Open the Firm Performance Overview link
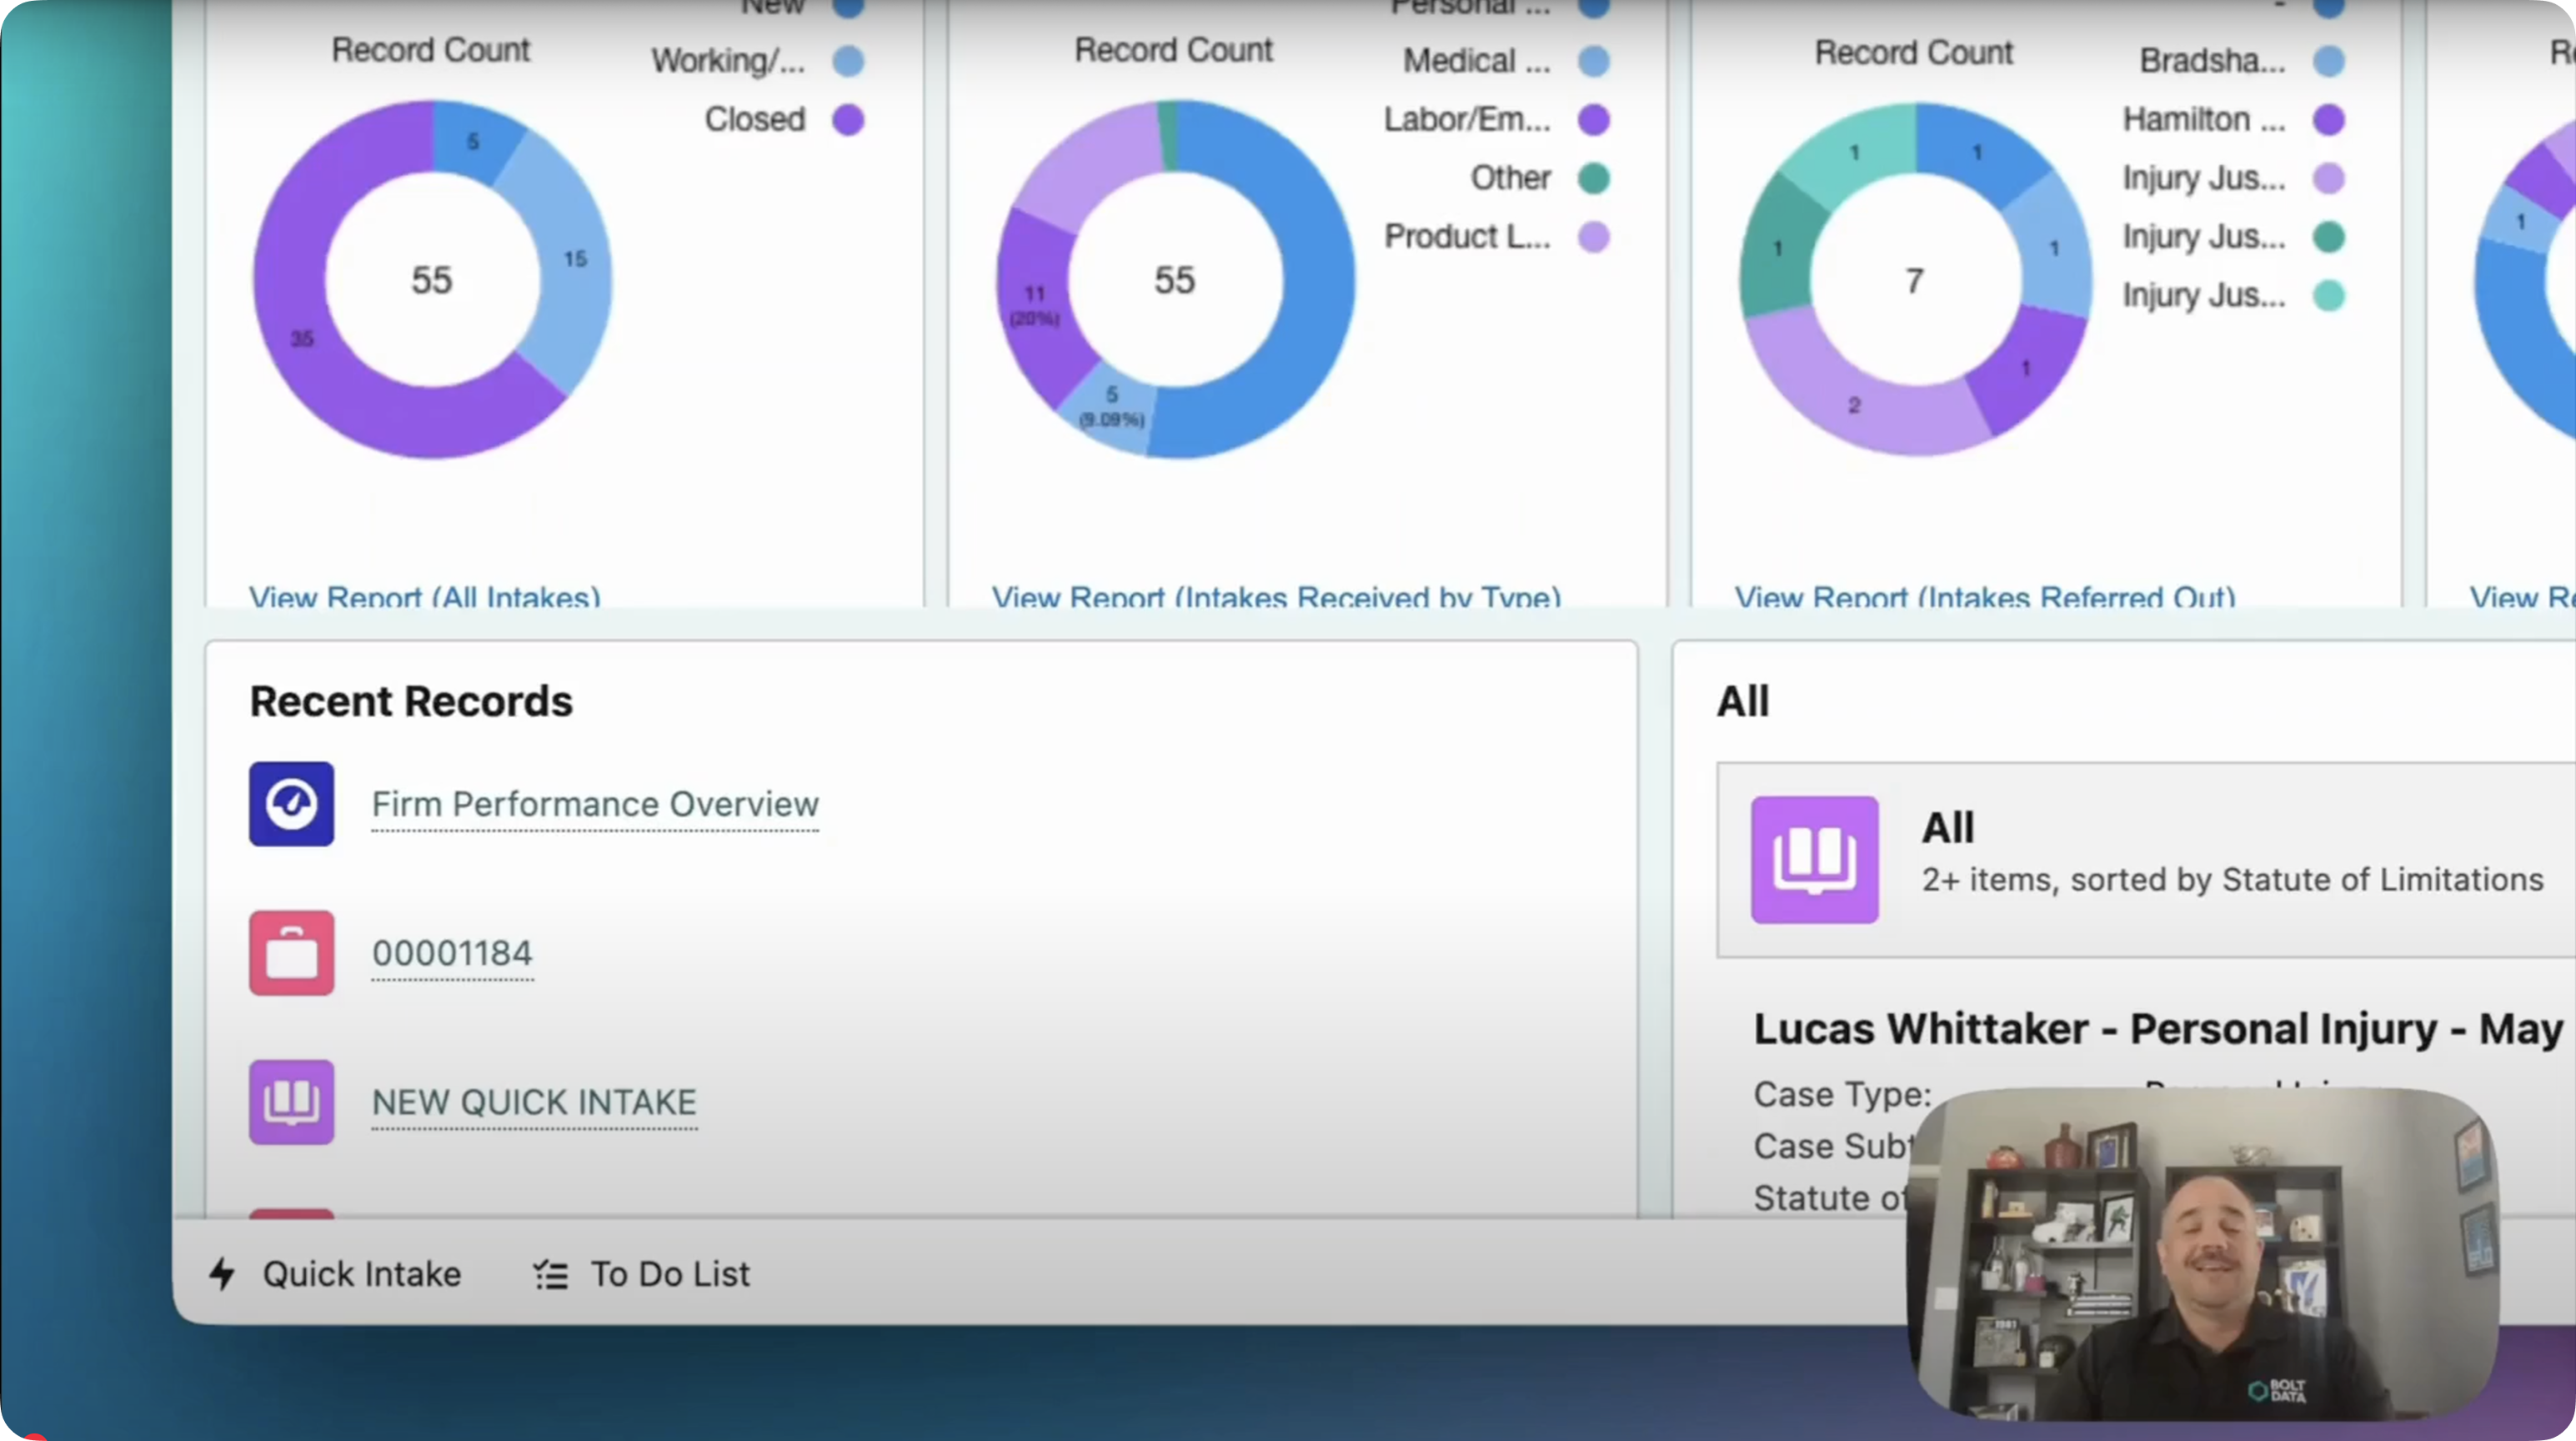 (x=595, y=804)
